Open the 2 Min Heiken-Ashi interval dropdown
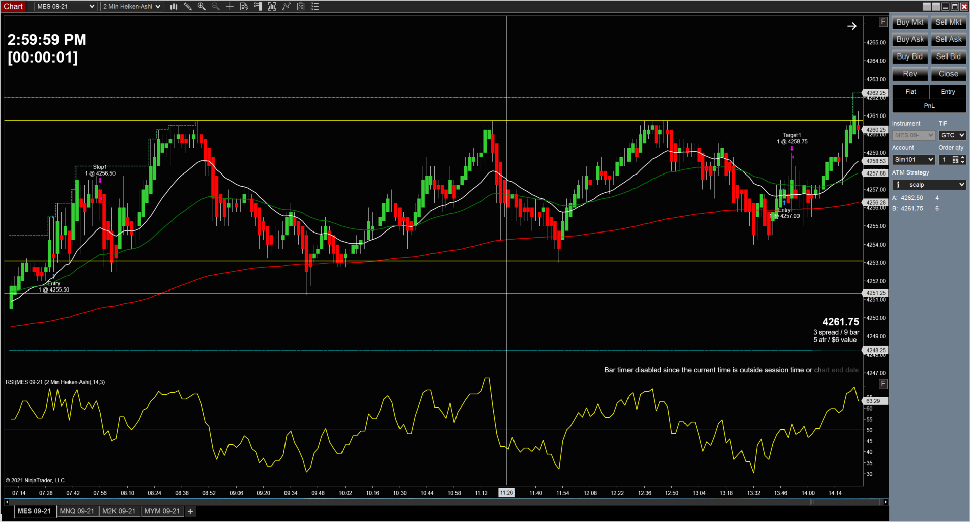Image resolution: width=970 pixels, height=522 pixels. 132,7
